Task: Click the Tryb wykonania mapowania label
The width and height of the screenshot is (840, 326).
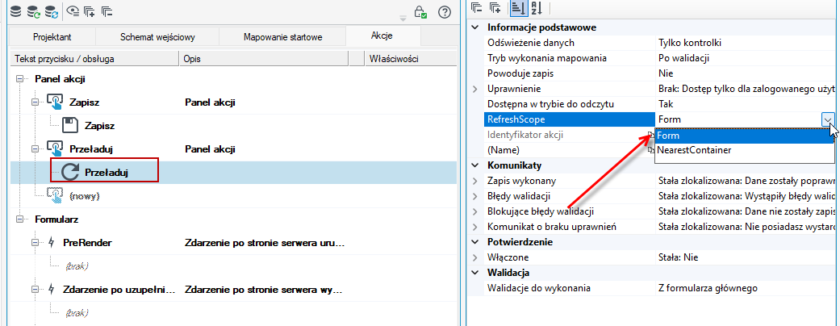Action: click(x=547, y=58)
